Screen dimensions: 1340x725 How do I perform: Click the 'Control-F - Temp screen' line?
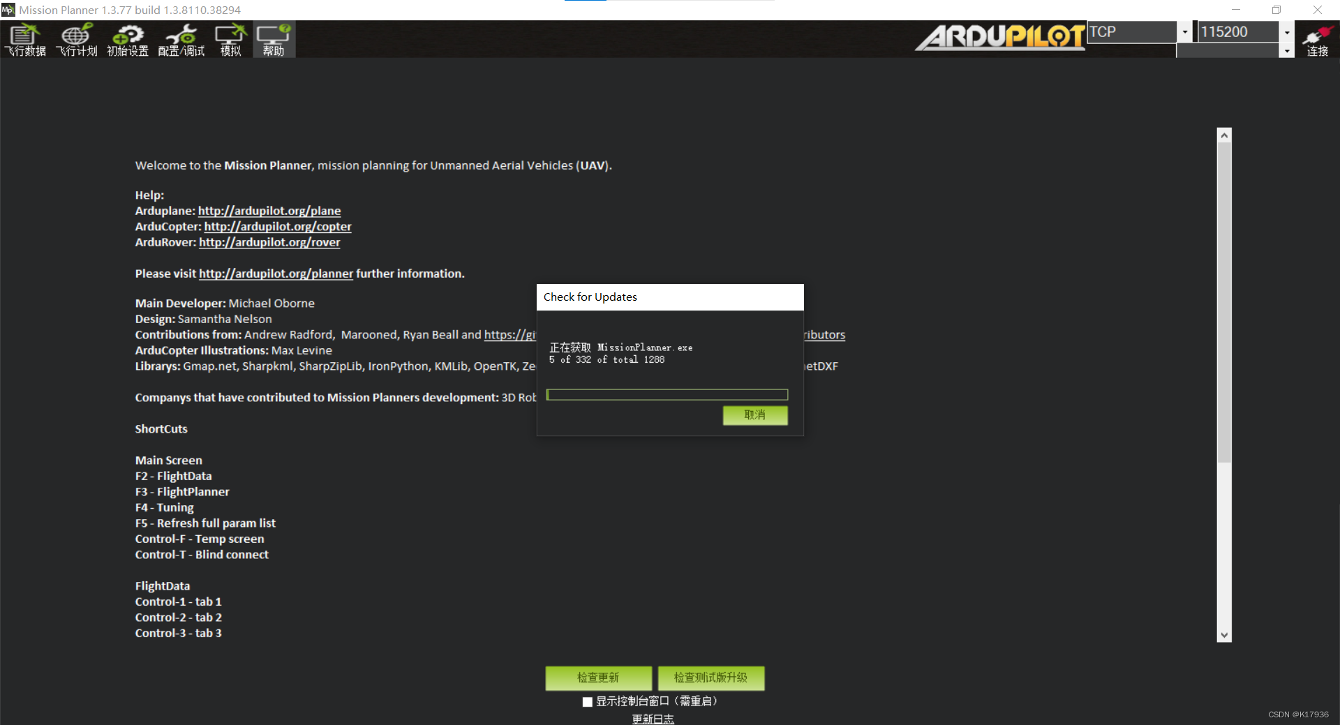point(200,539)
